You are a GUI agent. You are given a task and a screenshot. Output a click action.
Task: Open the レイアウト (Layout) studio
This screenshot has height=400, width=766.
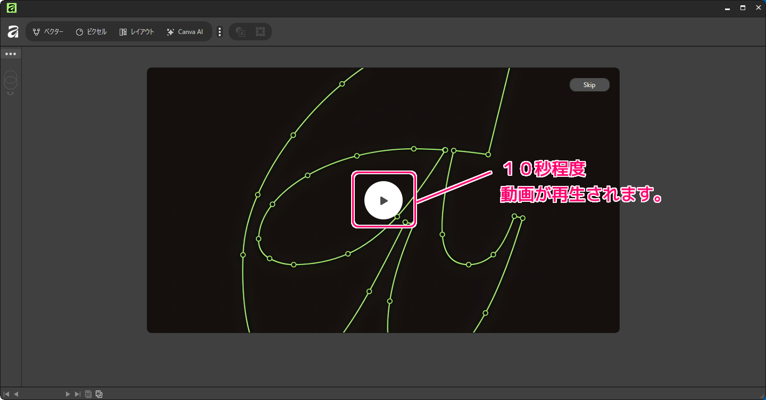click(x=137, y=32)
